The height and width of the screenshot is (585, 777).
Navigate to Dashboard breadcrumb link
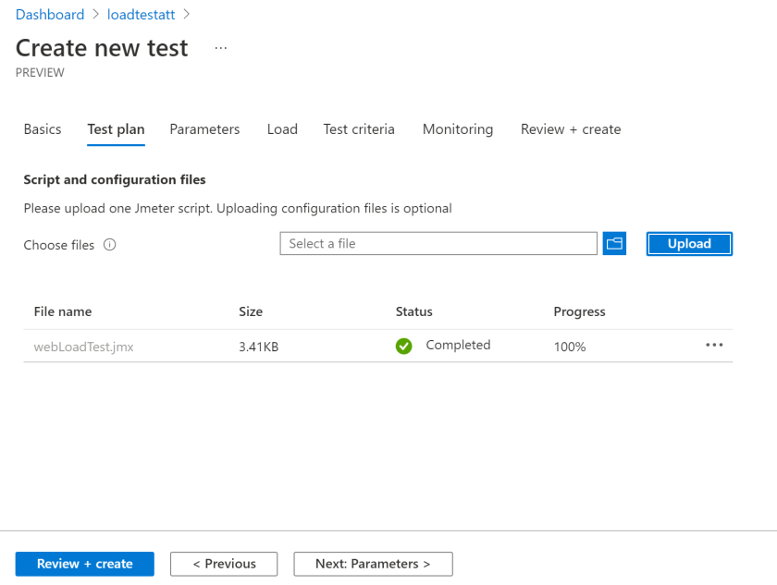(x=50, y=15)
